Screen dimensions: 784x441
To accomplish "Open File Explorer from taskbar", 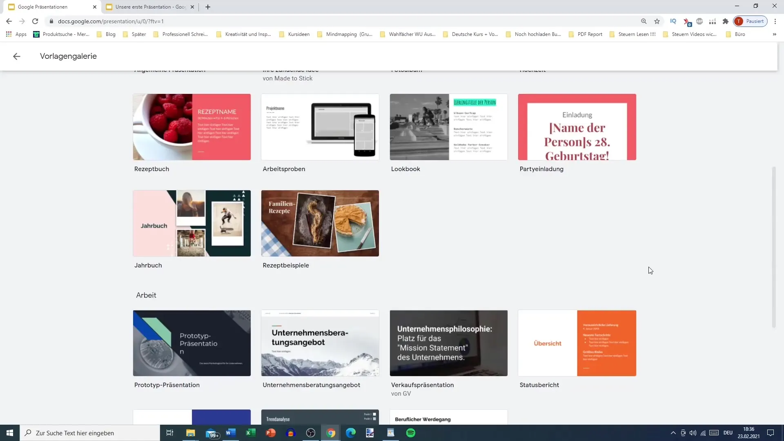I will (191, 433).
